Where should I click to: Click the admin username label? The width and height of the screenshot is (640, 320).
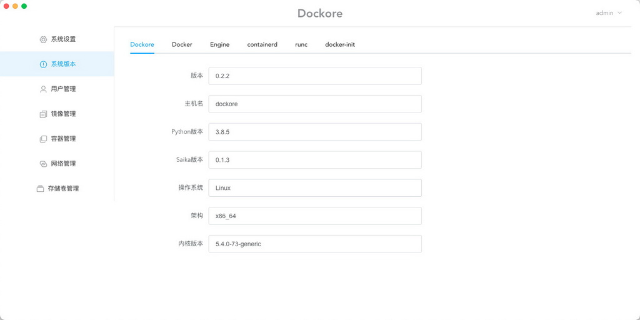click(604, 13)
